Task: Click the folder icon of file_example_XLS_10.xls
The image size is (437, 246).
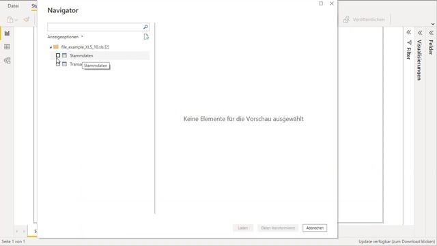Action: [x=56, y=47]
